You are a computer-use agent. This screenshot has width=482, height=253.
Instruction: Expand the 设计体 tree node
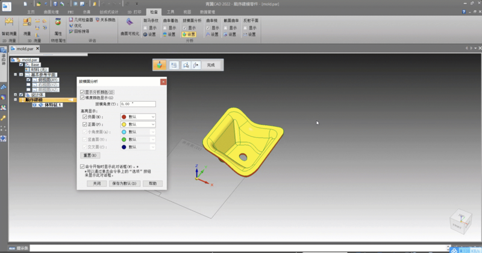15,94
